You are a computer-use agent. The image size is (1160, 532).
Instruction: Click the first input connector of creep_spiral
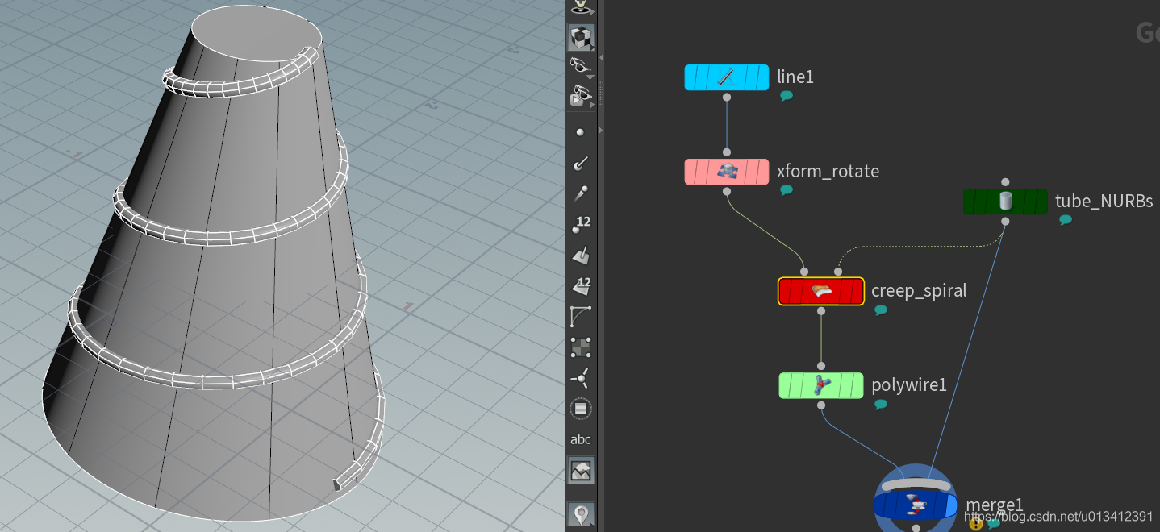tap(804, 272)
